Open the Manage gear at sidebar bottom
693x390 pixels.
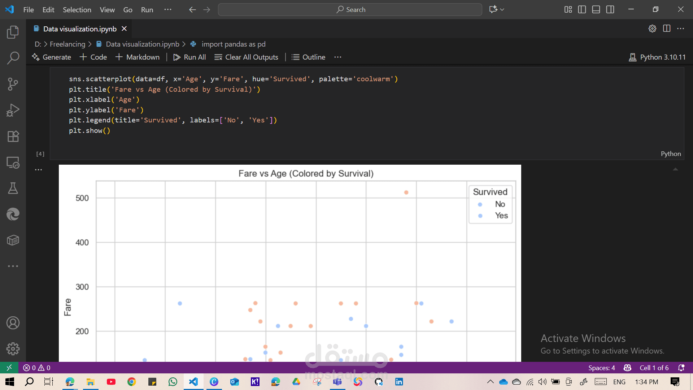pyautogui.click(x=13, y=349)
